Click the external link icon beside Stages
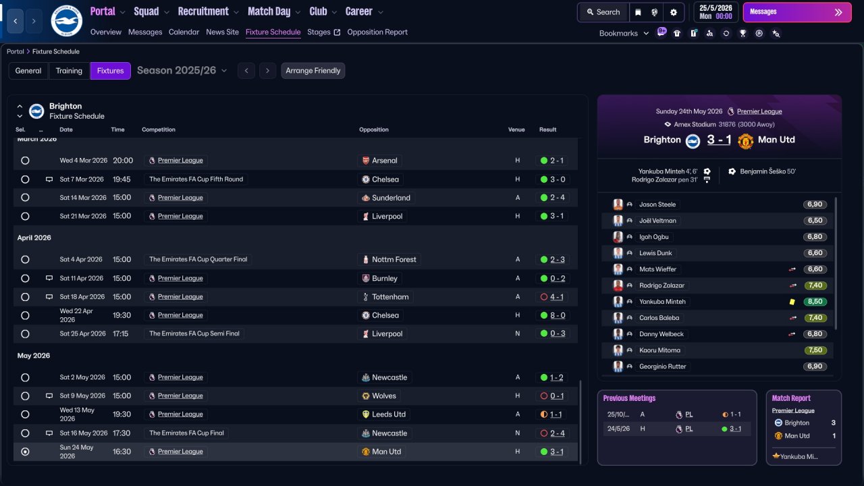 (337, 32)
